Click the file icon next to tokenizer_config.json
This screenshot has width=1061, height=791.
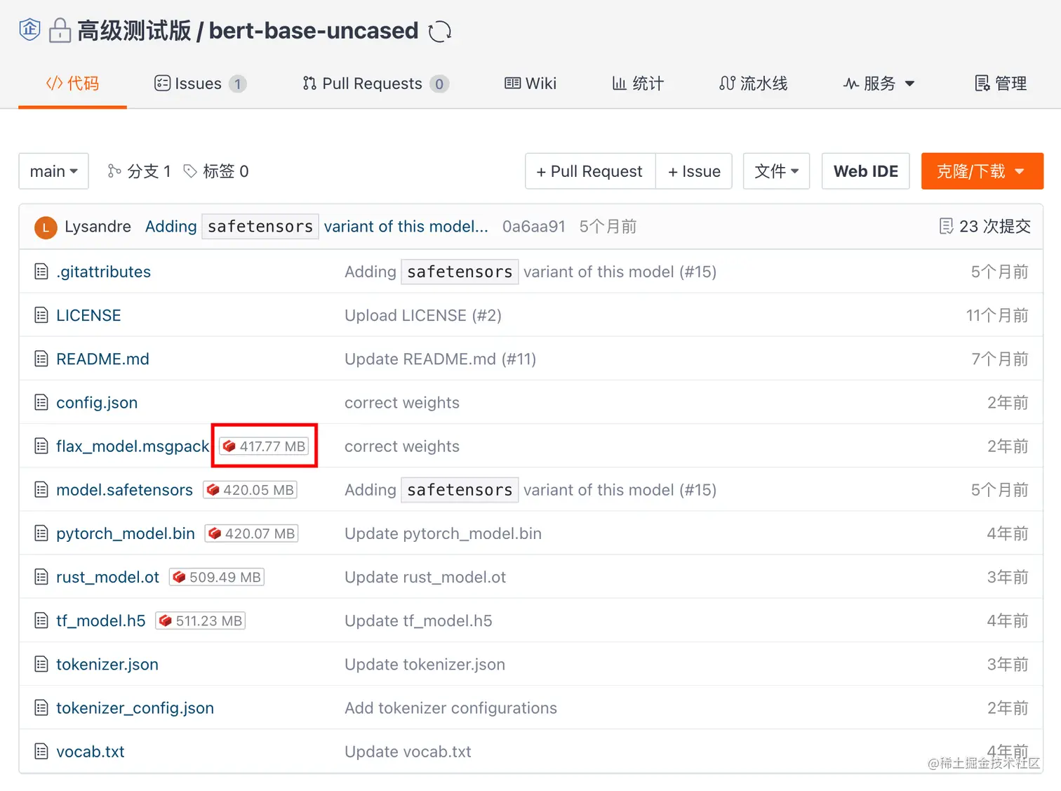click(x=41, y=707)
